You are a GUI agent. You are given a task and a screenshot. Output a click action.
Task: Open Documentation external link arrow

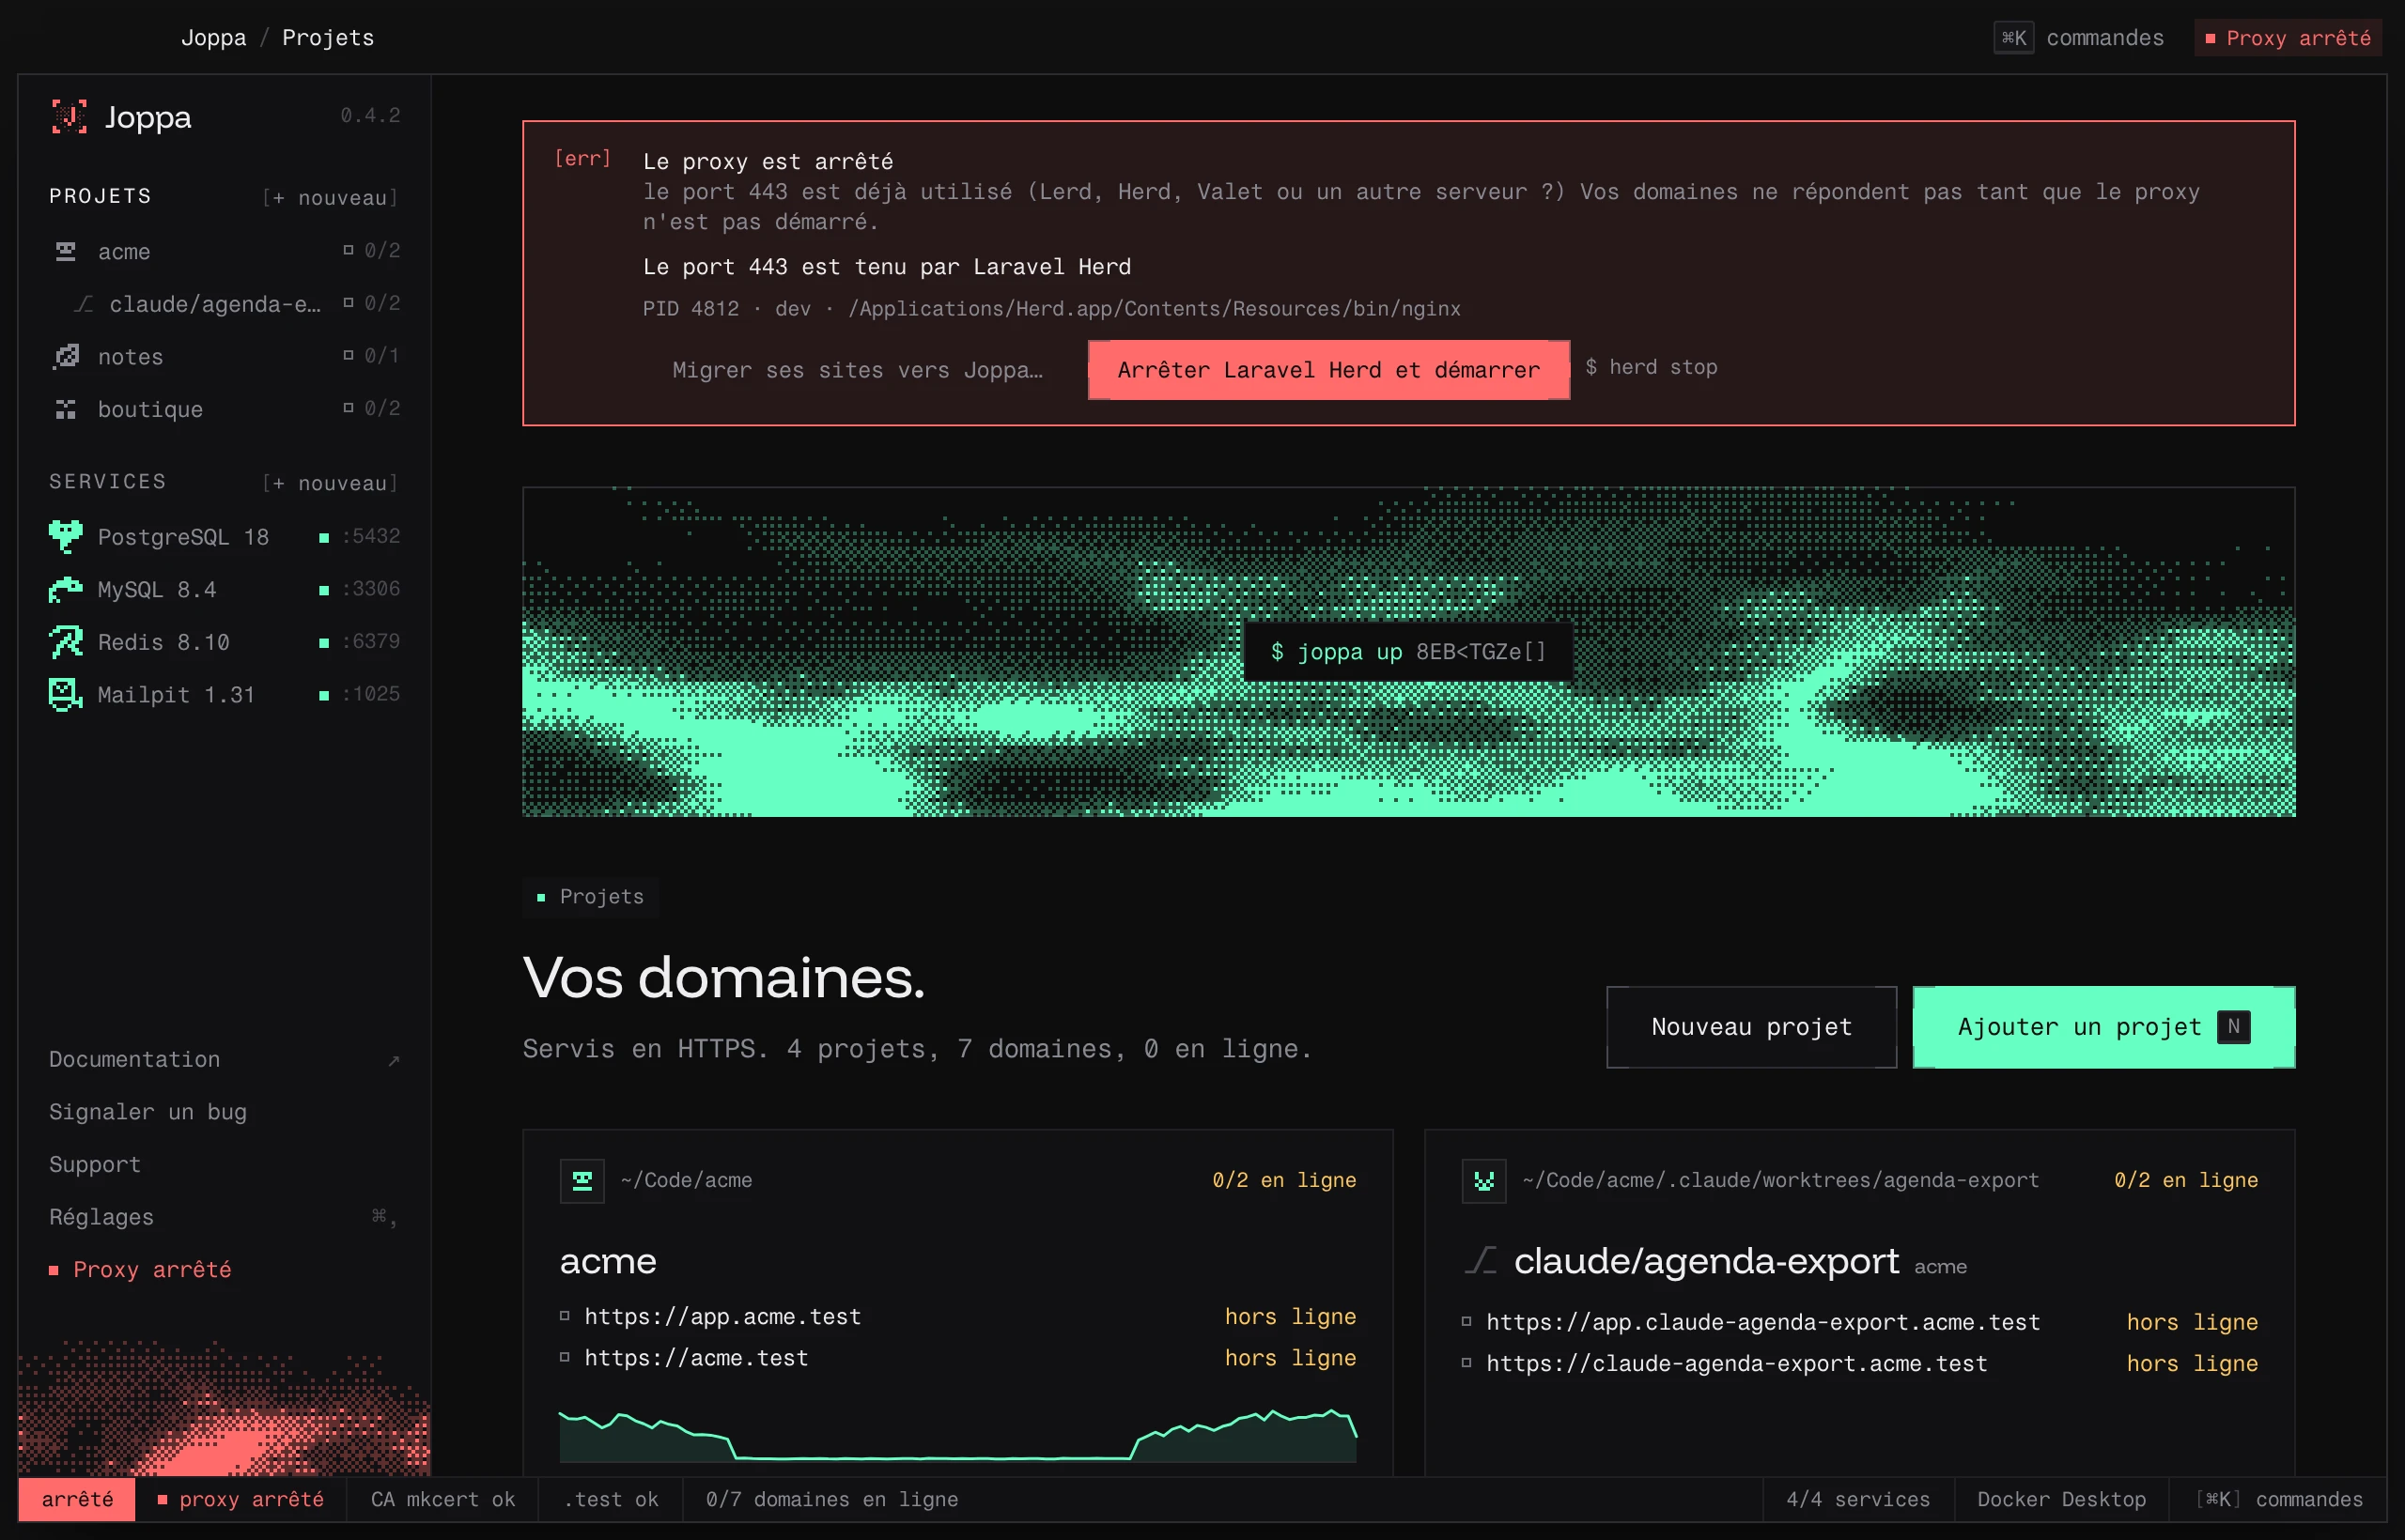[x=394, y=1061]
